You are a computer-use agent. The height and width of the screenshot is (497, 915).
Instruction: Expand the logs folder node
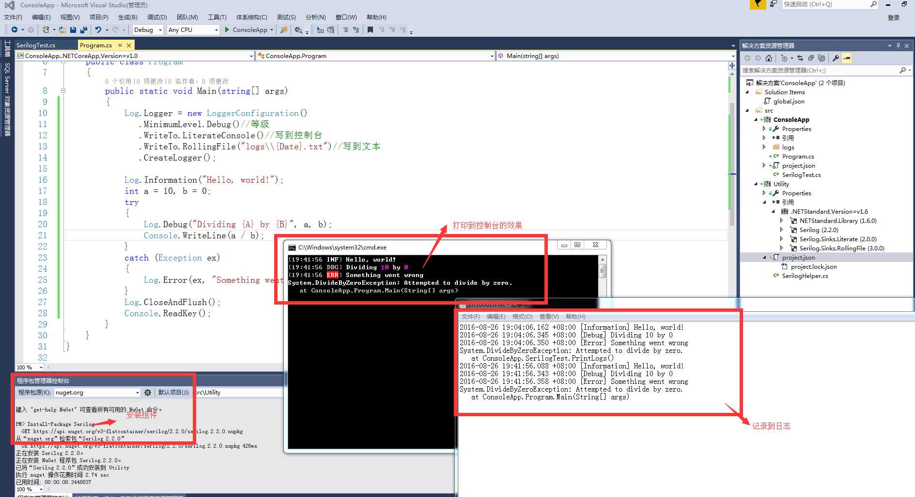(x=764, y=147)
